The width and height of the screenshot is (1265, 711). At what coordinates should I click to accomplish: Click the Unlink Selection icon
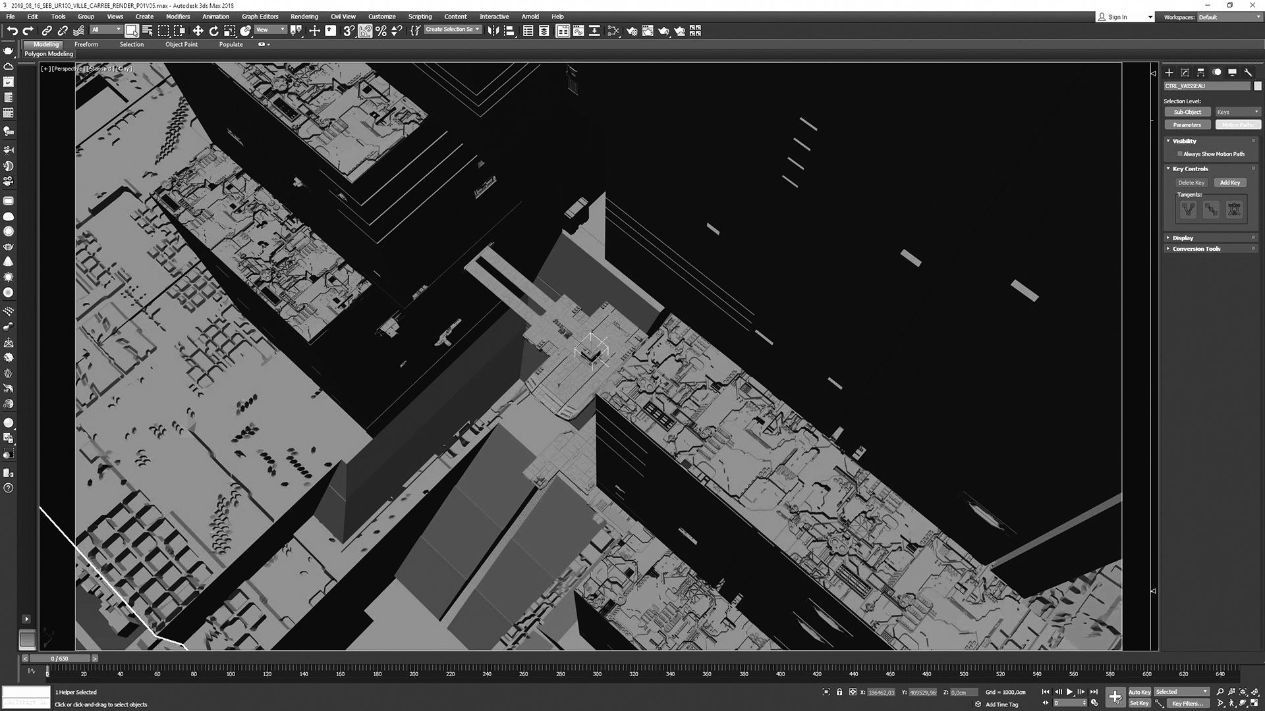[63, 30]
